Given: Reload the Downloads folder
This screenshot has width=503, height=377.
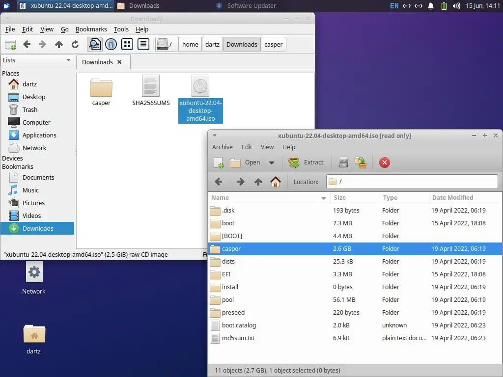Looking at the screenshot, I should click(75, 44).
